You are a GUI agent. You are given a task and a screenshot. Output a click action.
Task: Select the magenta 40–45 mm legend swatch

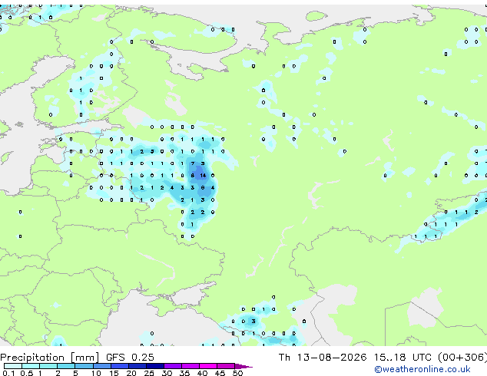(x=208, y=366)
